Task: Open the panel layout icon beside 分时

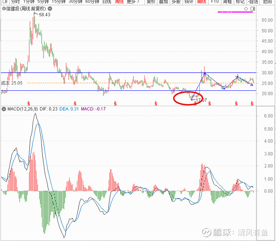Action: point(5,2)
